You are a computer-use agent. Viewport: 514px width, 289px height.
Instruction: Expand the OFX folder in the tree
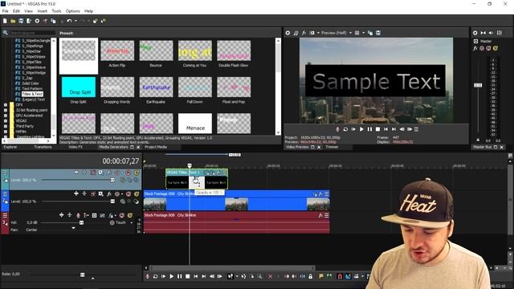point(6,105)
